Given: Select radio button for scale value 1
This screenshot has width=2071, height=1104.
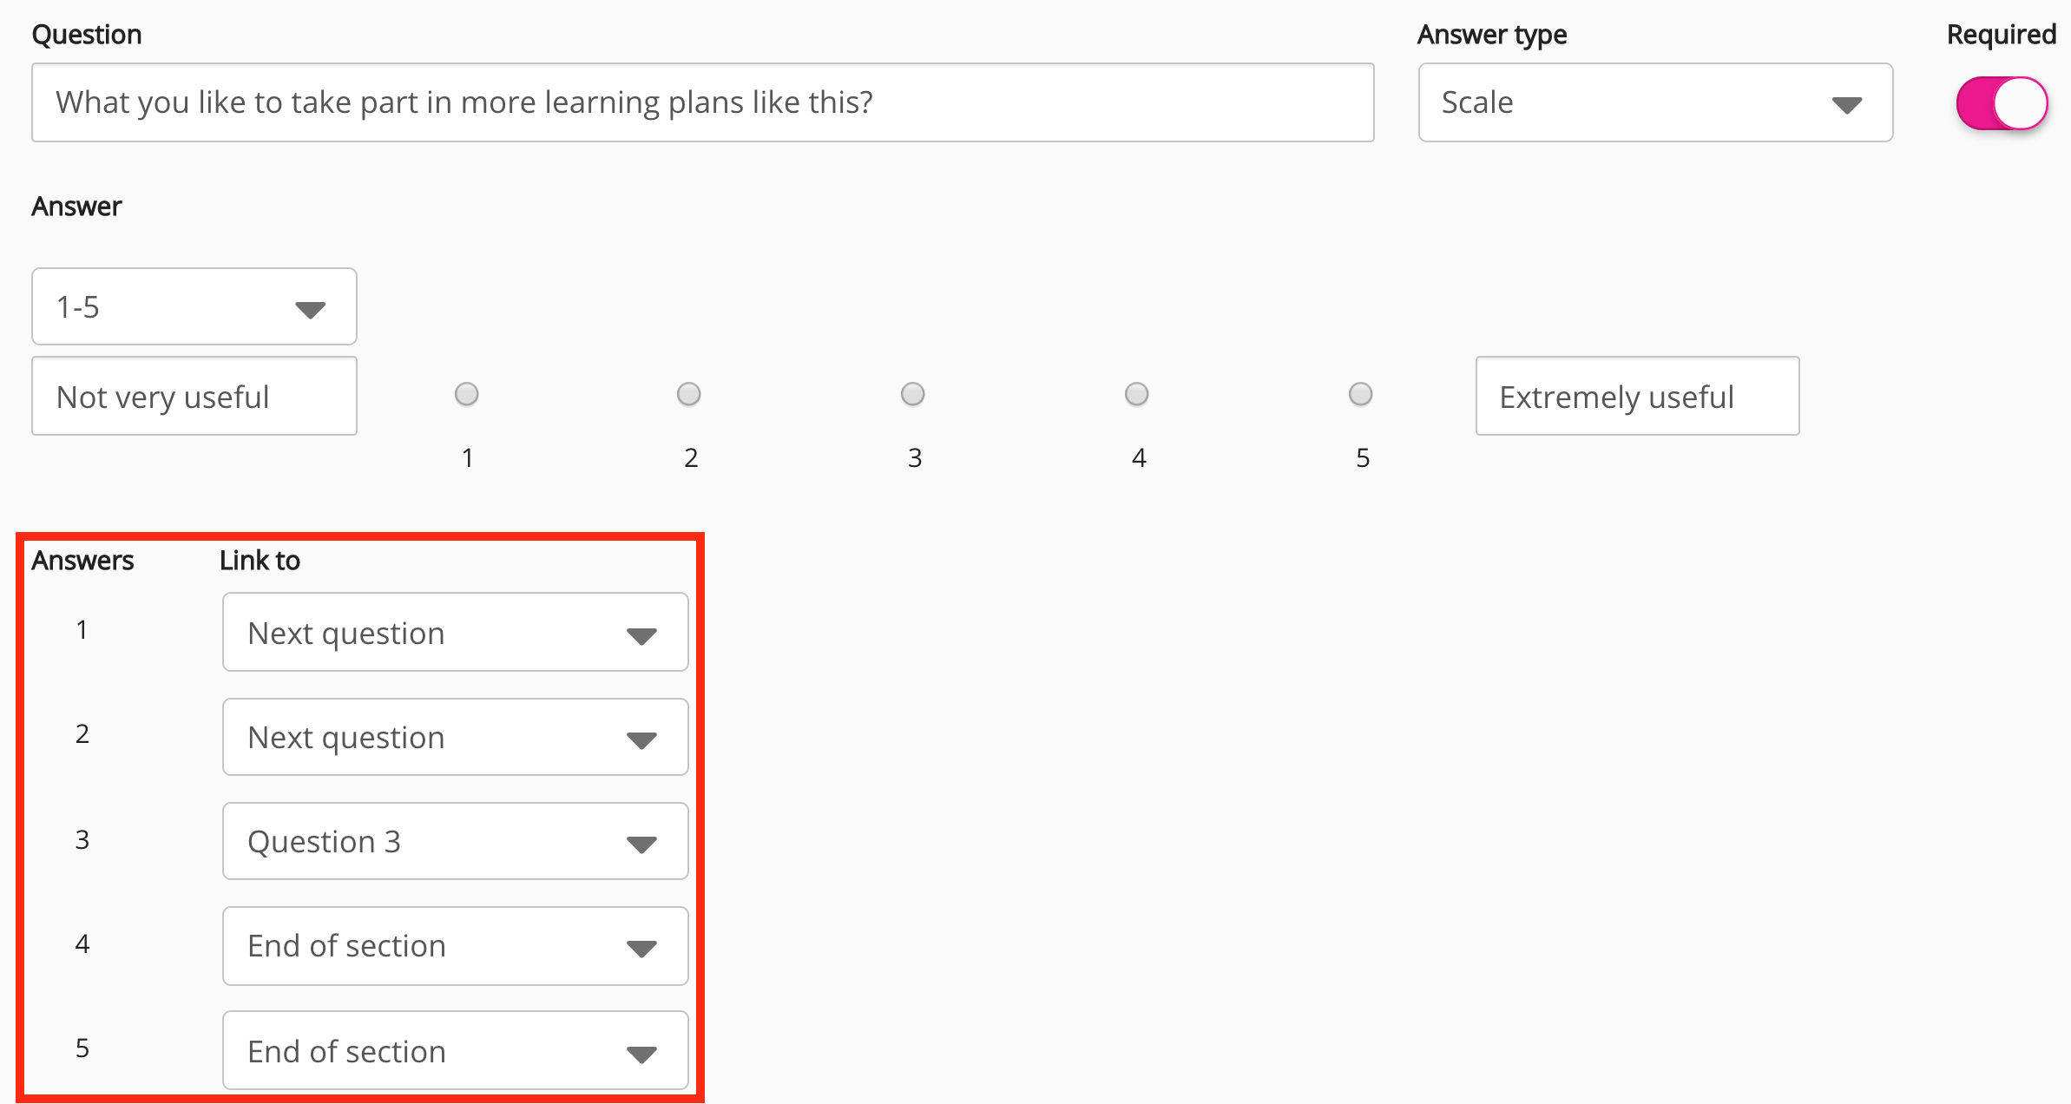Looking at the screenshot, I should click(467, 394).
